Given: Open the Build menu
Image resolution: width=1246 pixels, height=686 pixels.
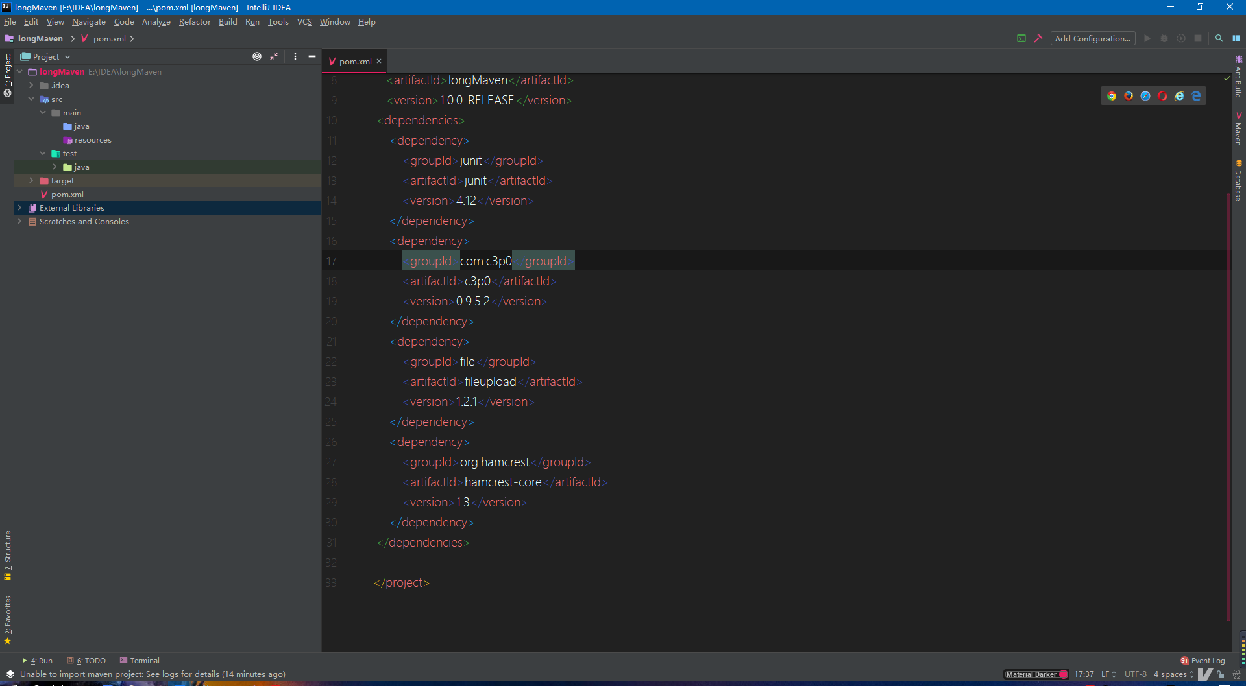Looking at the screenshot, I should [x=228, y=22].
